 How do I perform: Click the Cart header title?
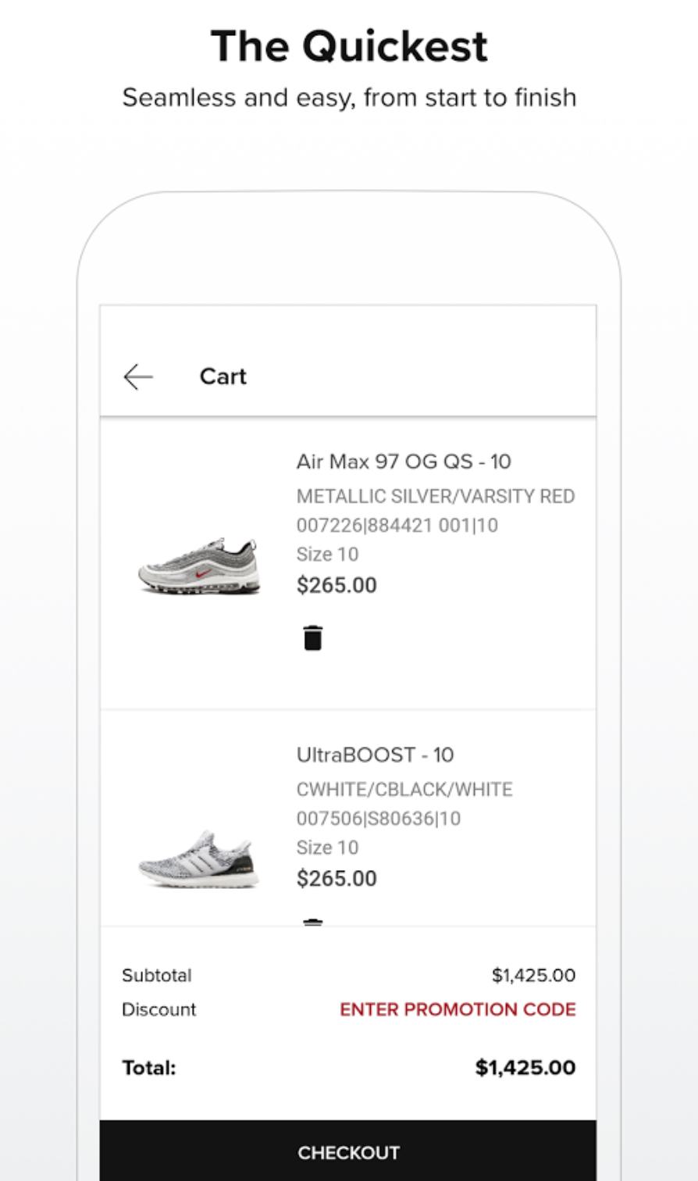point(223,376)
